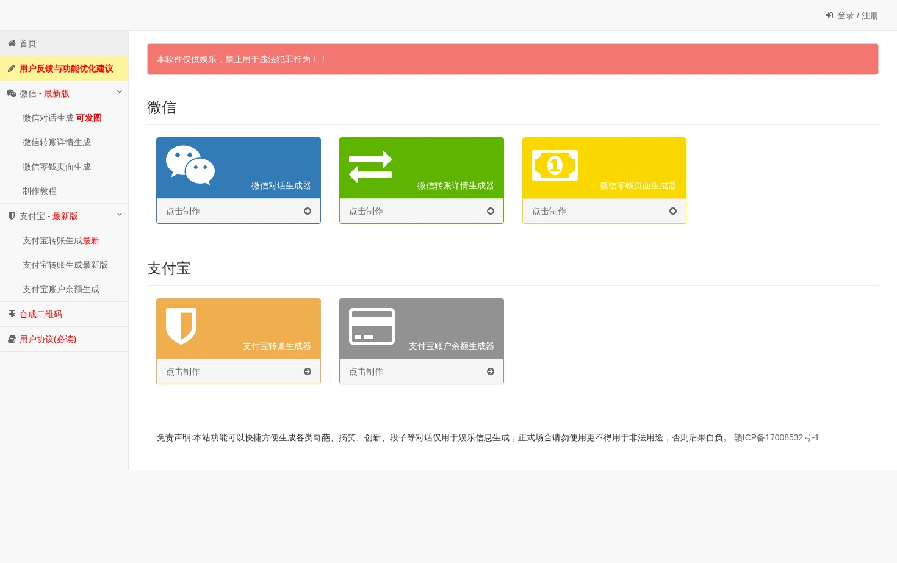Select 支付宝 - 最新版 menu heading

coord(64,216)
